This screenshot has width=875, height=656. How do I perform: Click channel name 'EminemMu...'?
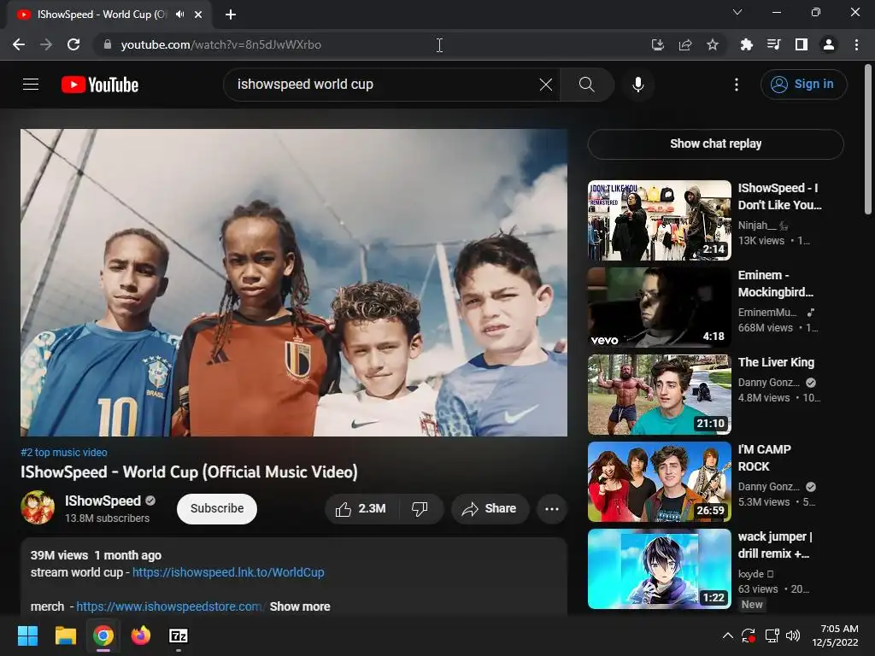point(767,313)
